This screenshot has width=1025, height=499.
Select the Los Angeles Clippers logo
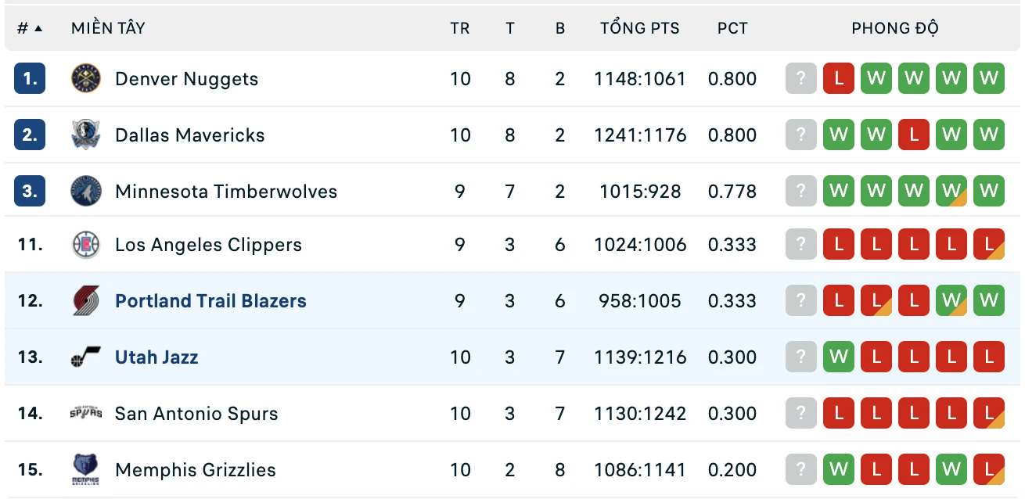click(86, 245)
